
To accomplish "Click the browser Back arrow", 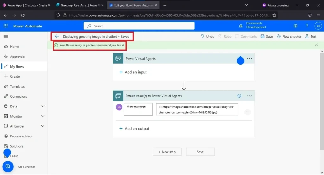I will (6, 15).
